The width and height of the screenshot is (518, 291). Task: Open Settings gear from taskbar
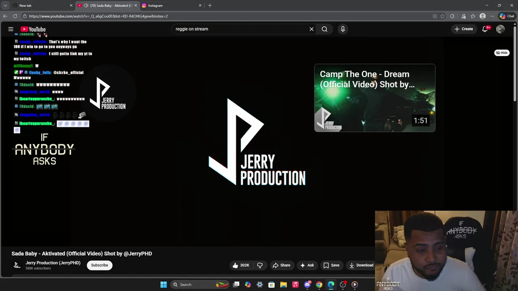[x=260, y=285]
